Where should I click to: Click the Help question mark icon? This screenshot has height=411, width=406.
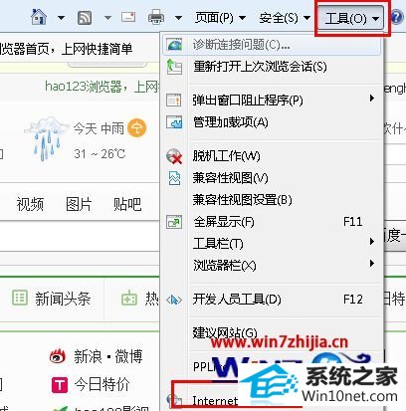point(398,17)
